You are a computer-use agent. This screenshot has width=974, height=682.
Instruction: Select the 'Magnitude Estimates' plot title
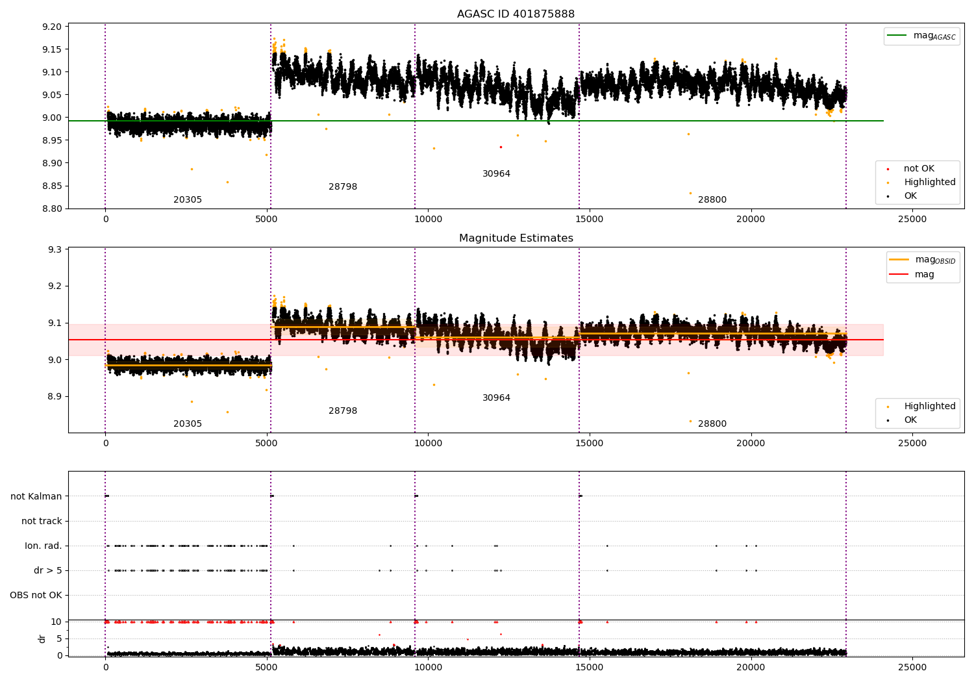click(516, 238)
